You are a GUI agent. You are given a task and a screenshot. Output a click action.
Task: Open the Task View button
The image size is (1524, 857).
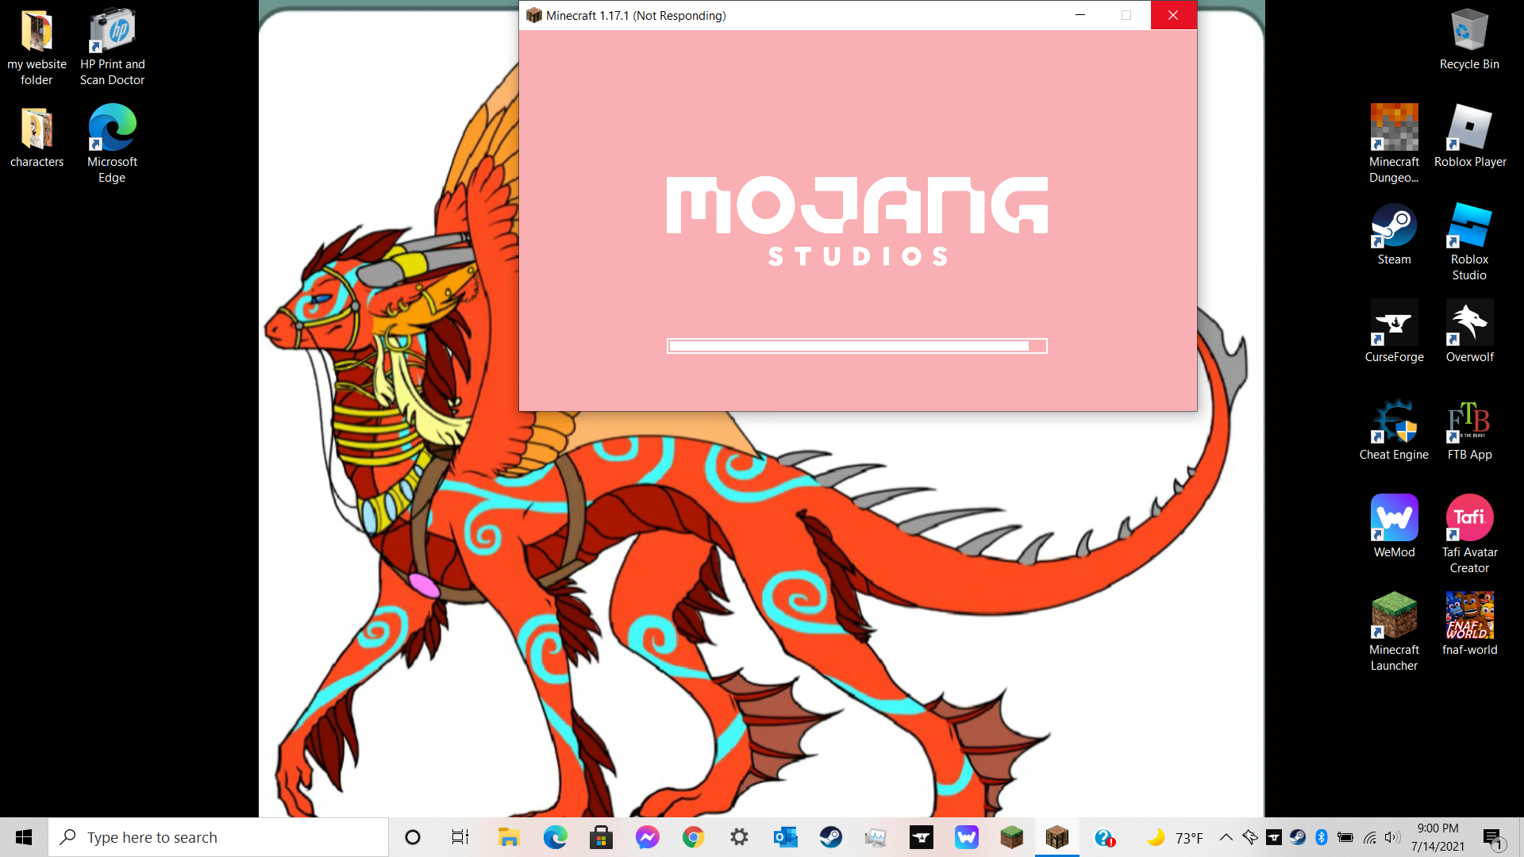coord(460,837)
